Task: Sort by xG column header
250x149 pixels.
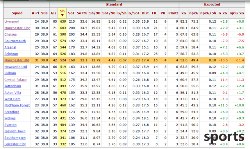Action: 184,13
